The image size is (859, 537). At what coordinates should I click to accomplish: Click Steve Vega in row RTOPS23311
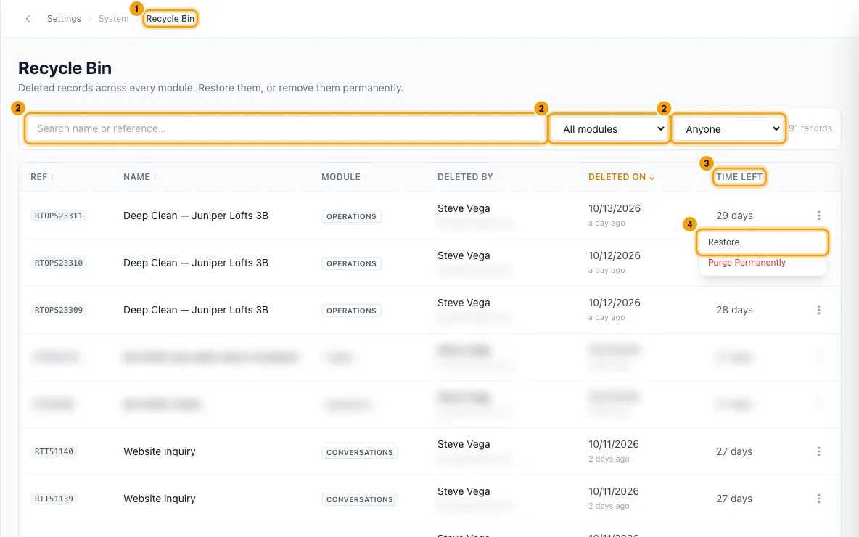tap(464, 208)
